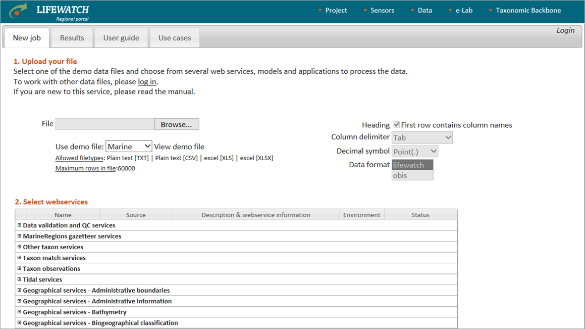This screenshot has width=585, height=329.
Task: Expand Geographical services - Bathymetry group
Action: (20, 312)
